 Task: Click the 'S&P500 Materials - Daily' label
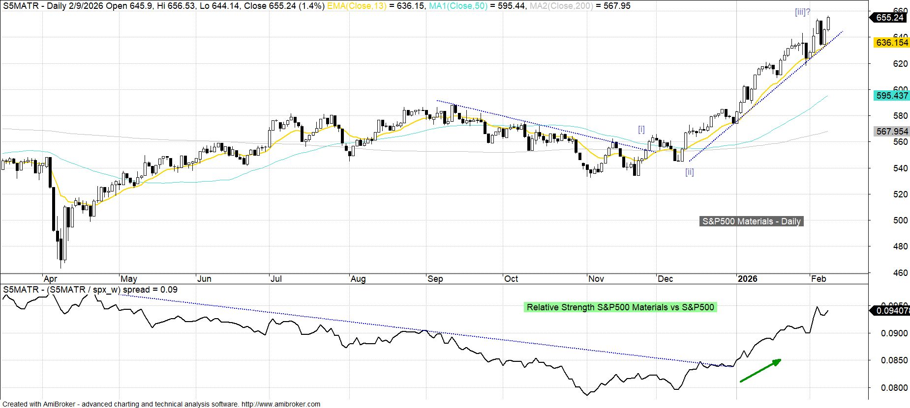(751, 221)
